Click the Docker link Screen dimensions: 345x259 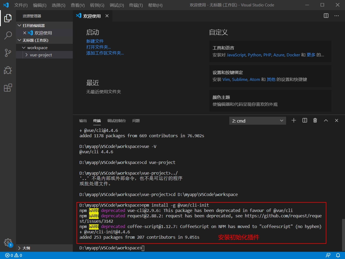coord(293,55)
